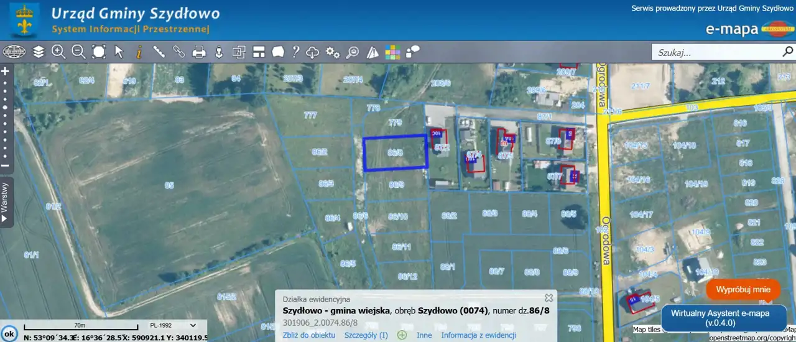Viewport: 796px width, 342px height.
Task: Click the green plus icon in parcel popup
Action: pos(402,335)
